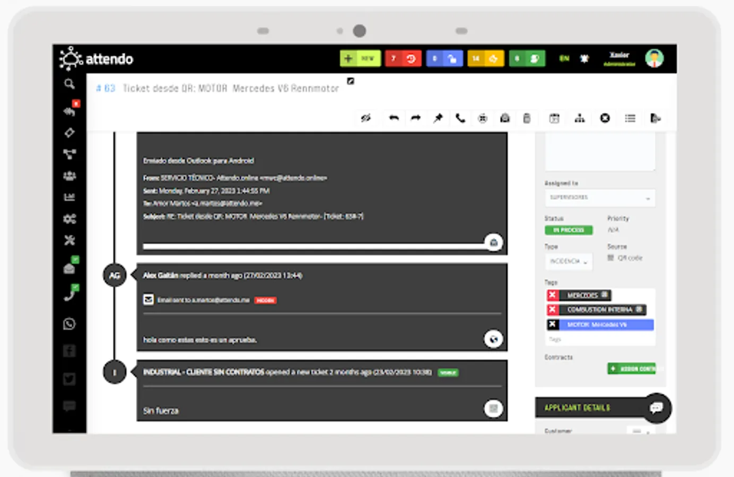Open the settings gears sidebar icon
The height and width of the screenshot is (477, 734).
[x=69, y=219]
